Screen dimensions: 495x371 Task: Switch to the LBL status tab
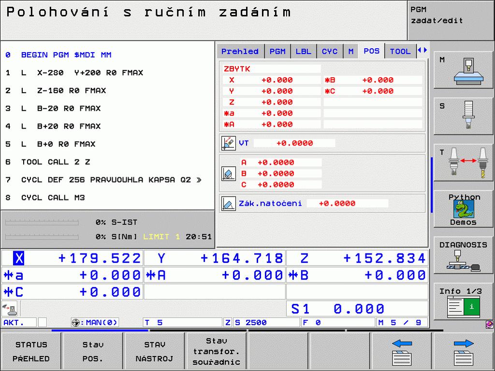click(x=304, y=51)
